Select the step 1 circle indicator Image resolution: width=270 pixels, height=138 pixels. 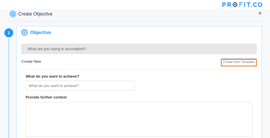click(9, 33)
